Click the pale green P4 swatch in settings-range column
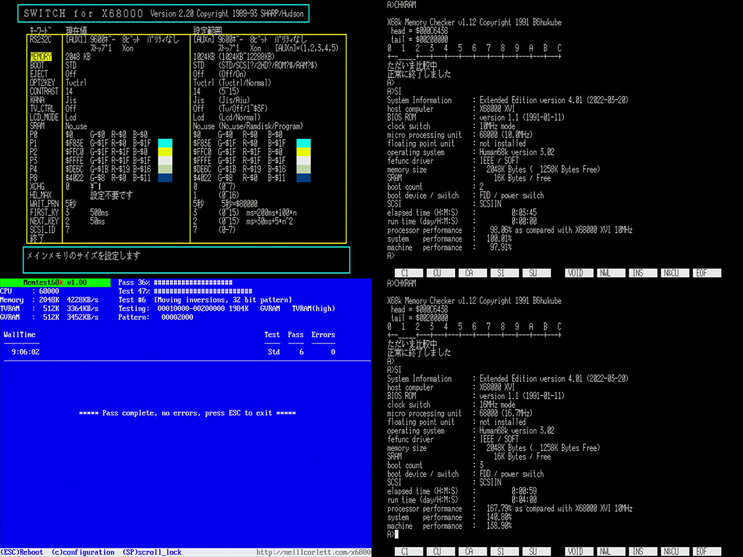The image size is (743, 557). [x=303, y=169]
